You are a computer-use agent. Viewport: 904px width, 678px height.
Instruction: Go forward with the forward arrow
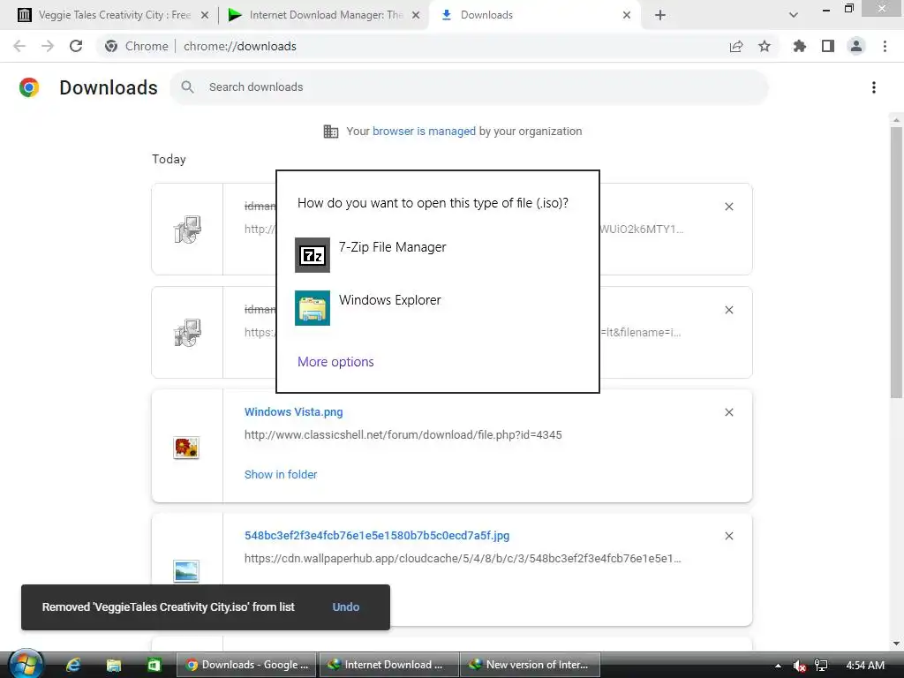(x=48, y=46)
